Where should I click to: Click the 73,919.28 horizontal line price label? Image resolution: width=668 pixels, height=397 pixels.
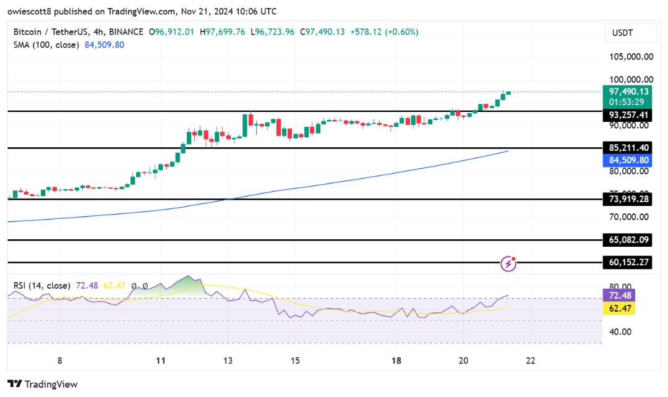click(x=627, y=199)
